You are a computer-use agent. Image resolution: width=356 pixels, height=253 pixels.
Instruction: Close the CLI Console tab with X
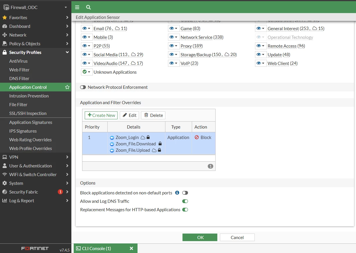pos(131,248)
